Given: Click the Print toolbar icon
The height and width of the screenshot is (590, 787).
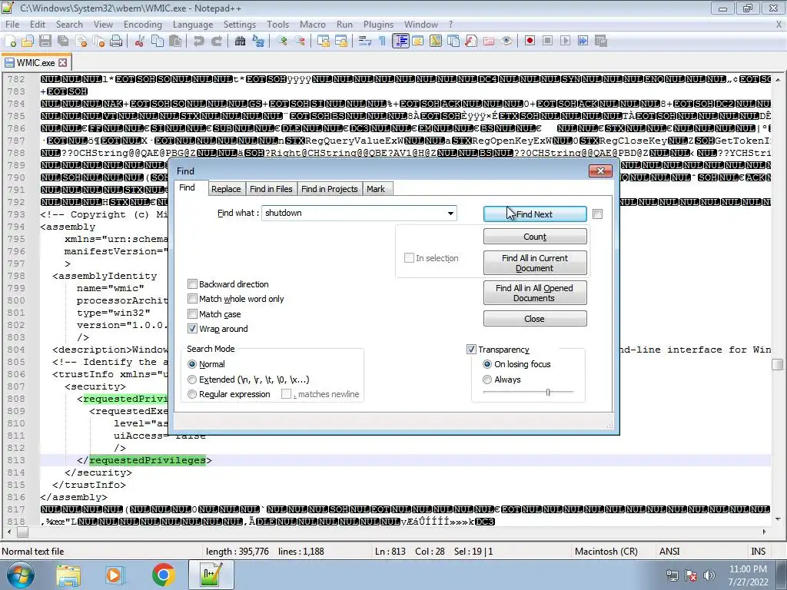Looking at the screenshot, I should (116, 41).
